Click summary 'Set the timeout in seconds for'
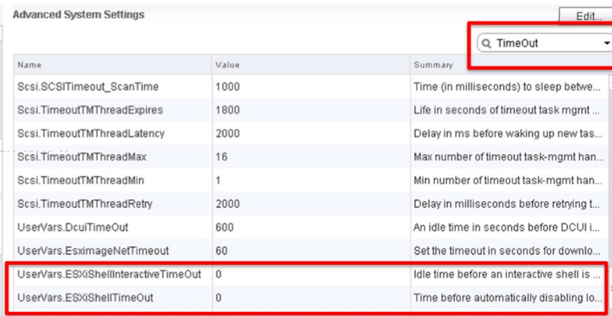Image resolution: width=612 pixels, height=316 pixels. click(507, 250)
